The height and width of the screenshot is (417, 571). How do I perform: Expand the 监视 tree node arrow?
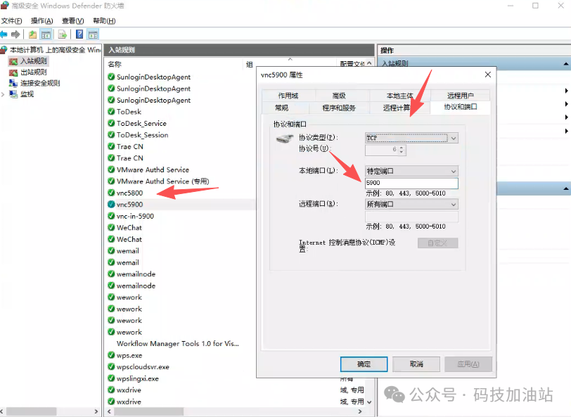(x=3, y=94)
